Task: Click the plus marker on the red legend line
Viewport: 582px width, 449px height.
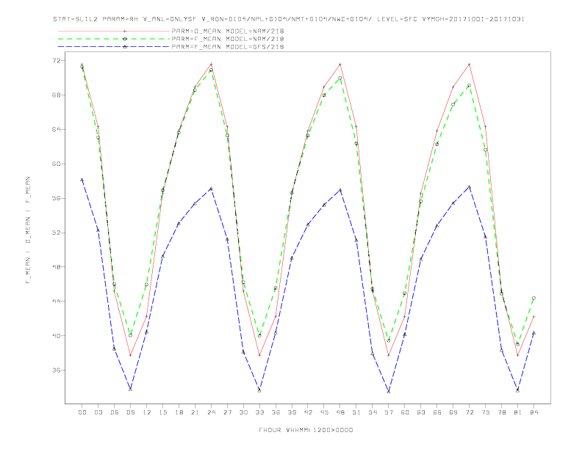Action: point(125,31)
